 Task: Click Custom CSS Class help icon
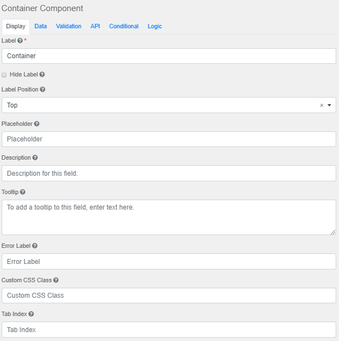[56, 280]
